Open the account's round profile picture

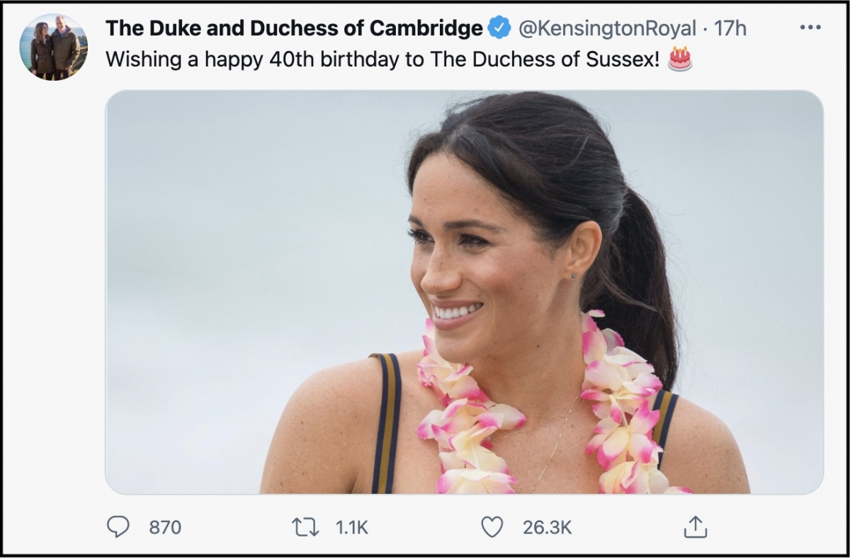point(54,47)
